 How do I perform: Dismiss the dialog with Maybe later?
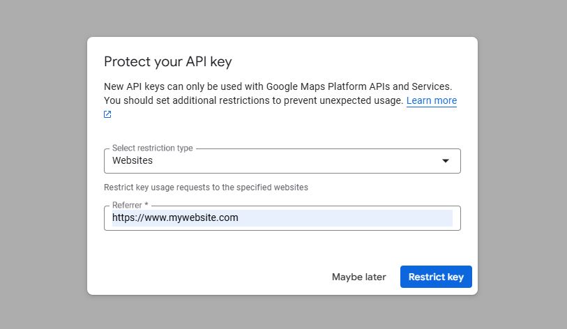(x=358, y=277)
